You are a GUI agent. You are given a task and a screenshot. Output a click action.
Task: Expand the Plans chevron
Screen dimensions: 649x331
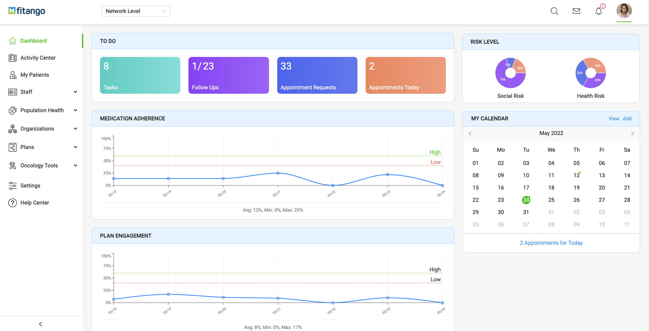tap(75, 147)
